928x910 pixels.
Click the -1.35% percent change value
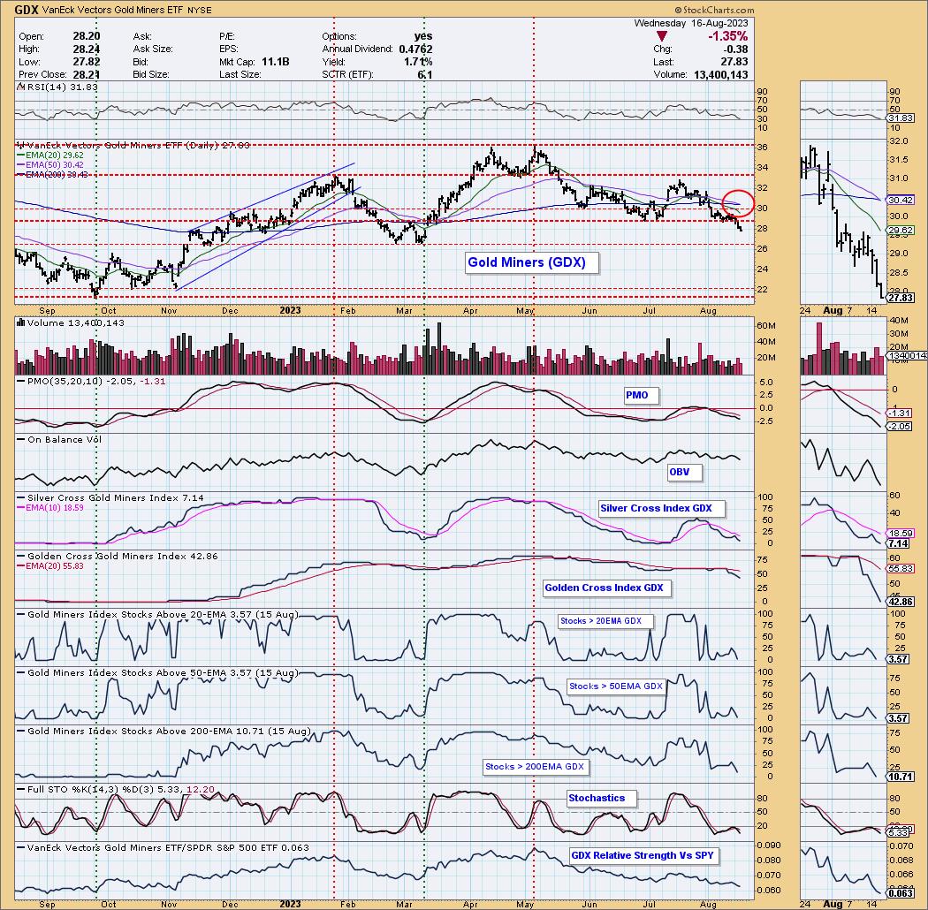pyautogui.click(x=728, y=37)
